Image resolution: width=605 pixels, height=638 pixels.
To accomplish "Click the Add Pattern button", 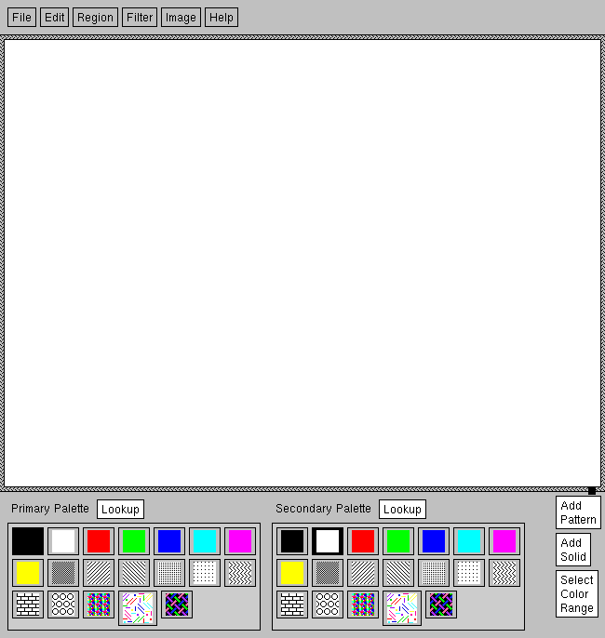I will (x=578, y=512).
